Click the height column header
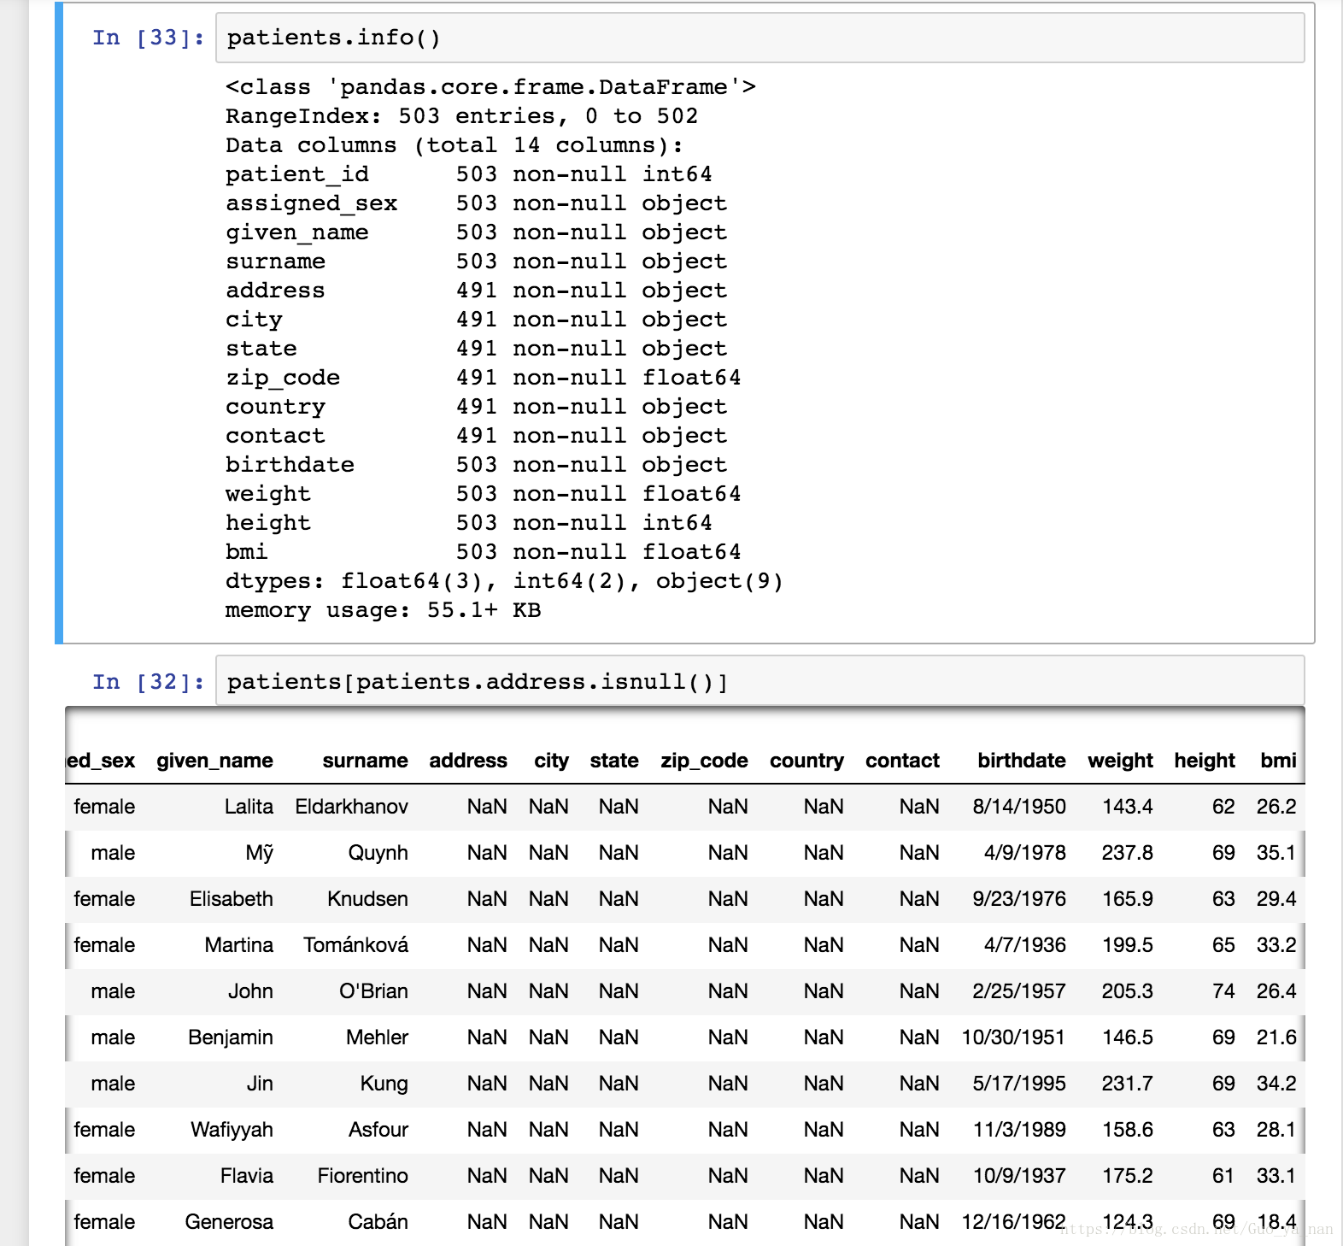This screenshot has height=1246, width=1343. point(1205,761)
